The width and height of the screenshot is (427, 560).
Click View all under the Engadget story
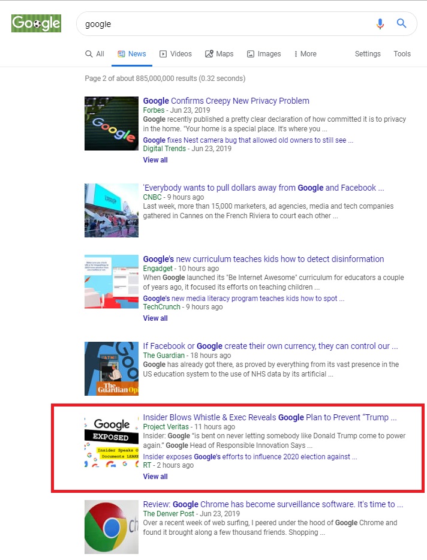click(x=155, y=318)
